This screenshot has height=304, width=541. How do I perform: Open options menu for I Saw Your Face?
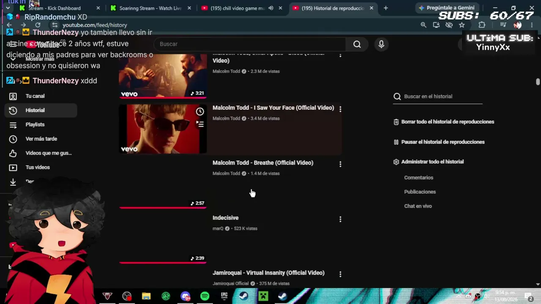(x=340, y=109)
